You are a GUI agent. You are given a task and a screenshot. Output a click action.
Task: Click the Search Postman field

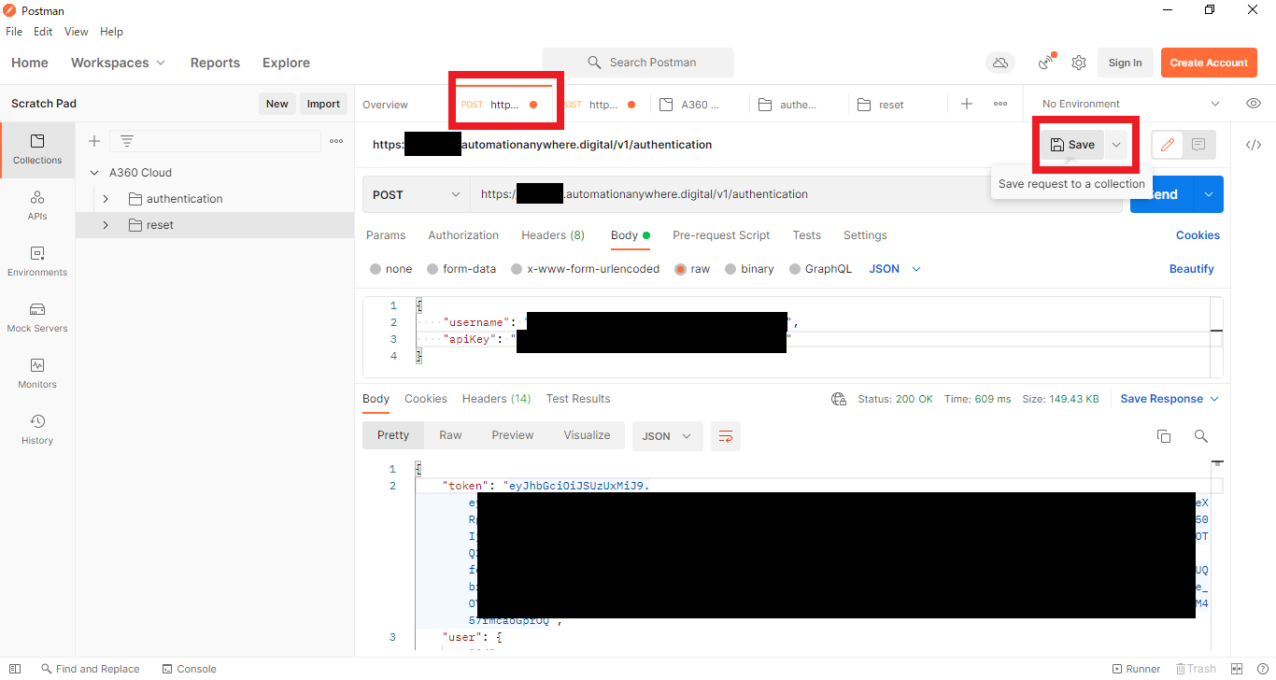coord(638,63)
